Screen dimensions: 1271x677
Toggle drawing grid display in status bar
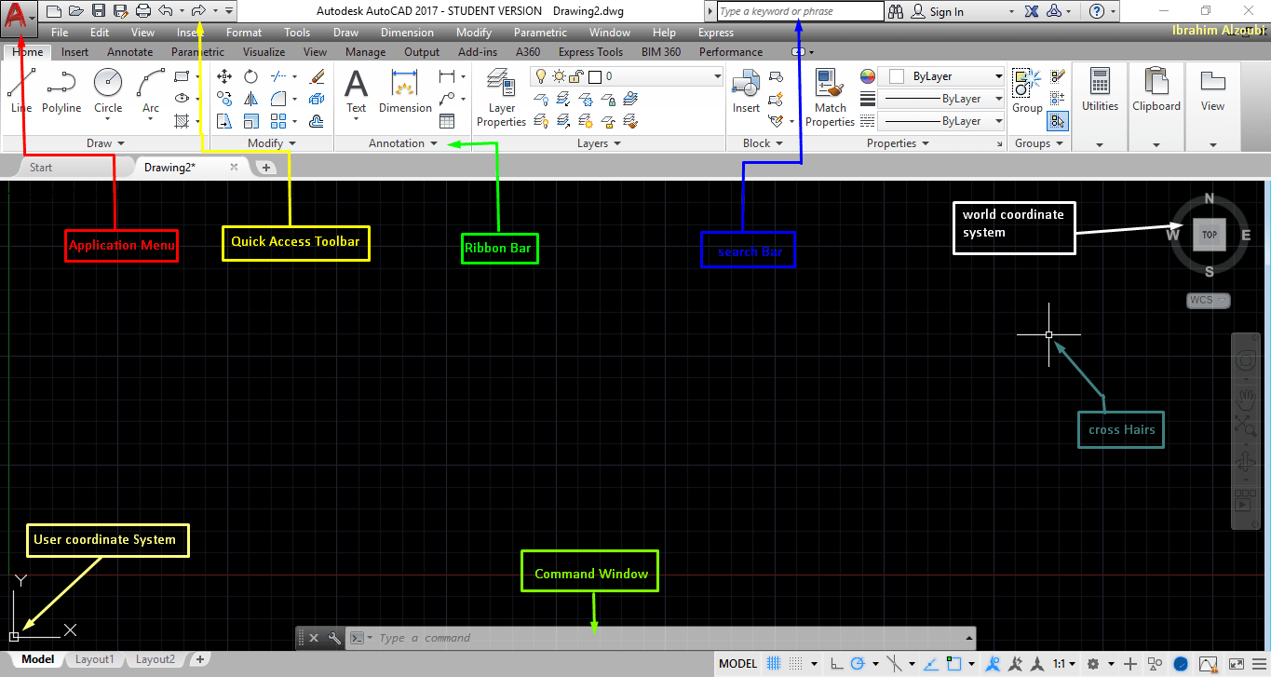[774, 664]
